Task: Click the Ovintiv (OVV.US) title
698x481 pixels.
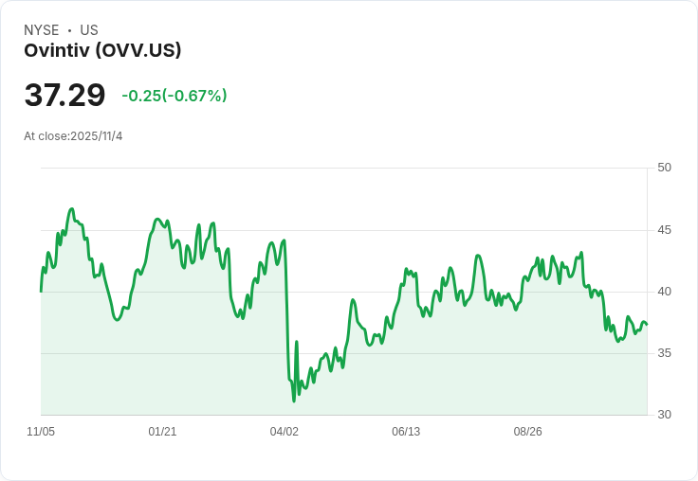Action: pyautogui.click(x=102, y=51)
